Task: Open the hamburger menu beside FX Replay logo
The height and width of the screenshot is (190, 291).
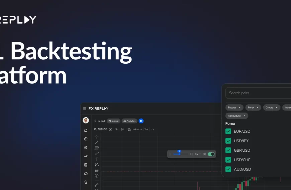Action: tap(85, 109)
